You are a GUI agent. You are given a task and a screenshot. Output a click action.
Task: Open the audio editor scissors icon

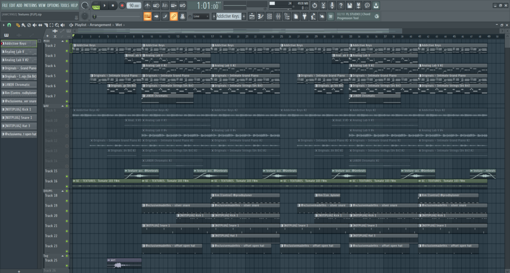coord(323,6)
